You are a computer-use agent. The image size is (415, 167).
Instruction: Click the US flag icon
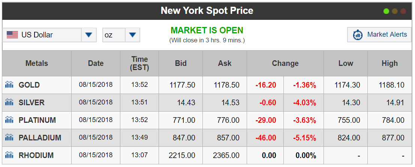pyautogui.click(x=12, y=35)
